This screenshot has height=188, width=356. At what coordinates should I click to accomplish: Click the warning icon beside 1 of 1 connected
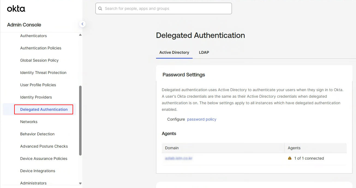[x=290, y=158]
